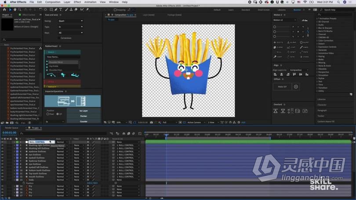Open the Character panel on the right
Screen dimensions: 356x200
click(322, 105)
